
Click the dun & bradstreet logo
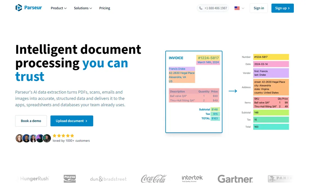pyautogui.click(x=108, y=179)
